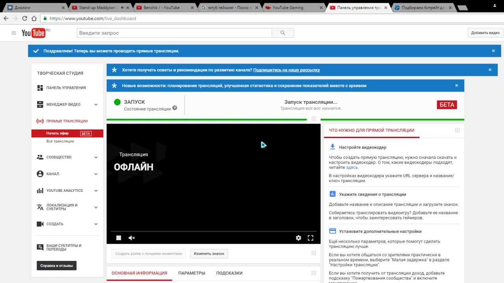This screenshot has width=504, height=283.
Task: Click the Изменить значок button
Action: pyautogui.click(x=209, y=254)
